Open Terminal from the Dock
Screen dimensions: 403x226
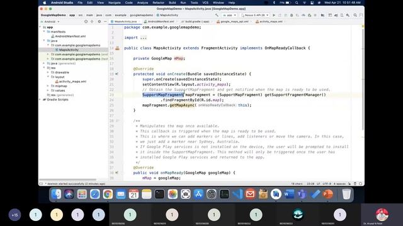pyautogui.click(x=159, y=194)
